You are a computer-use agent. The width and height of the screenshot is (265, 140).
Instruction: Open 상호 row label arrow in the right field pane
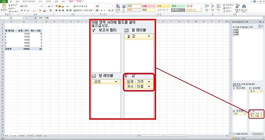point(245,114)
